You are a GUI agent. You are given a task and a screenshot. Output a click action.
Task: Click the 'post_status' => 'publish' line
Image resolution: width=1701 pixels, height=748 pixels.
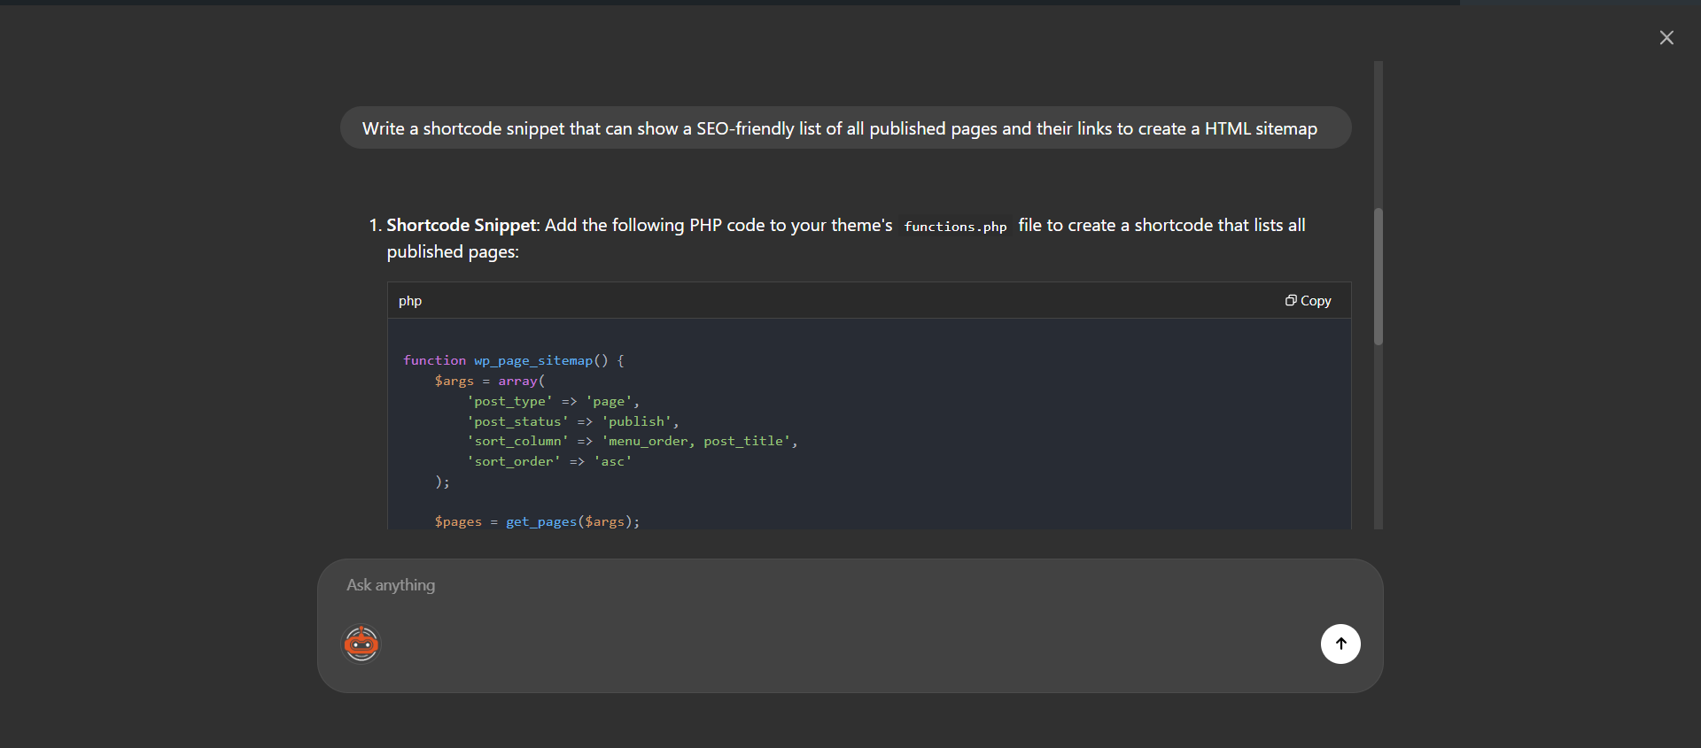pos(573,421)
